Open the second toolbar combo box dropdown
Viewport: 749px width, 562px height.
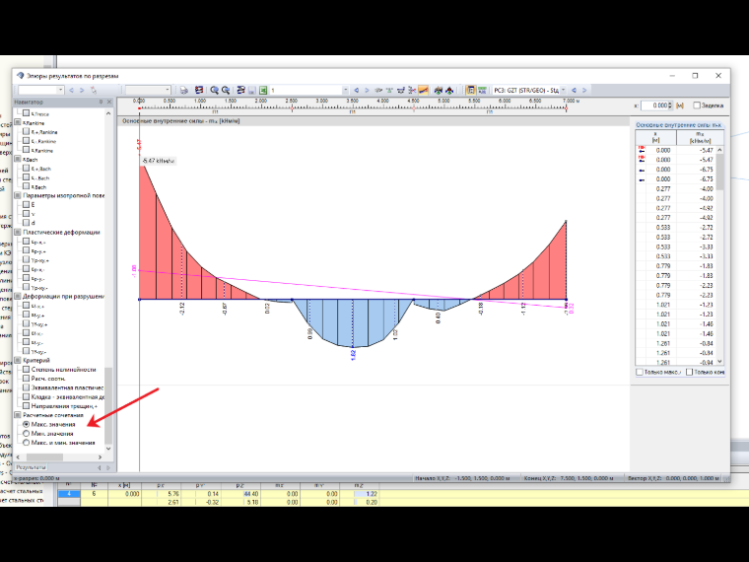pyautogui.click(x=168, y=91)
